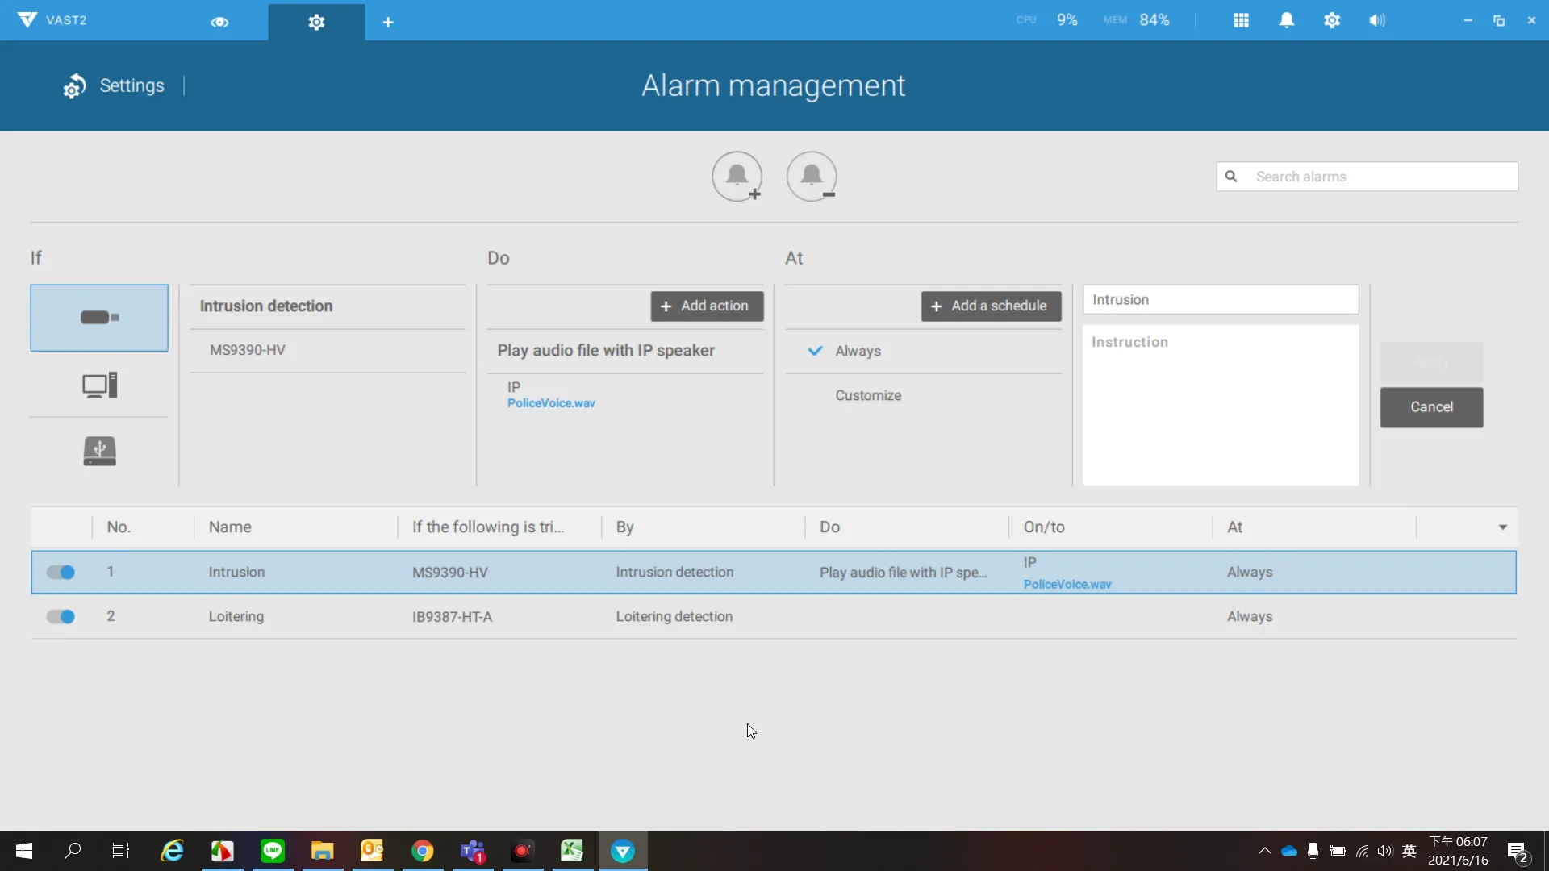Disable the Intrusion alarm toggle
The height and width of the screenshot is (871, 1549).
pyautogui.click(x=61, y=572)
